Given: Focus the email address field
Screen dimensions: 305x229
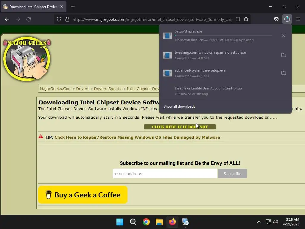Looking at the screenshot, I should tap(165, 174).
